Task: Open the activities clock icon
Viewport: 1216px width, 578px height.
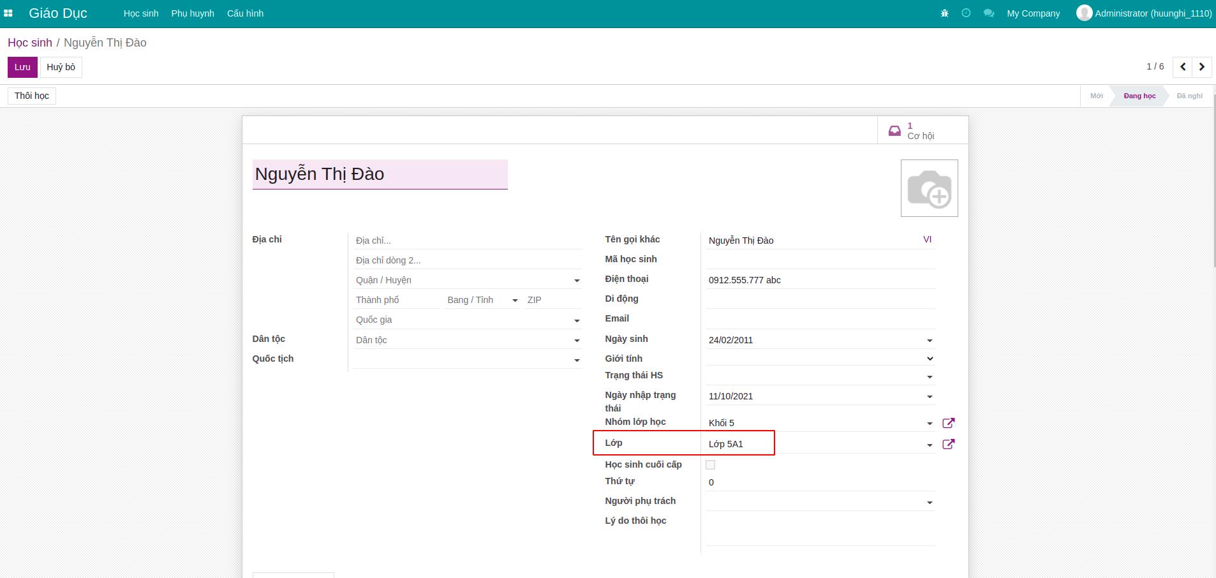Action: coord(966,13)
